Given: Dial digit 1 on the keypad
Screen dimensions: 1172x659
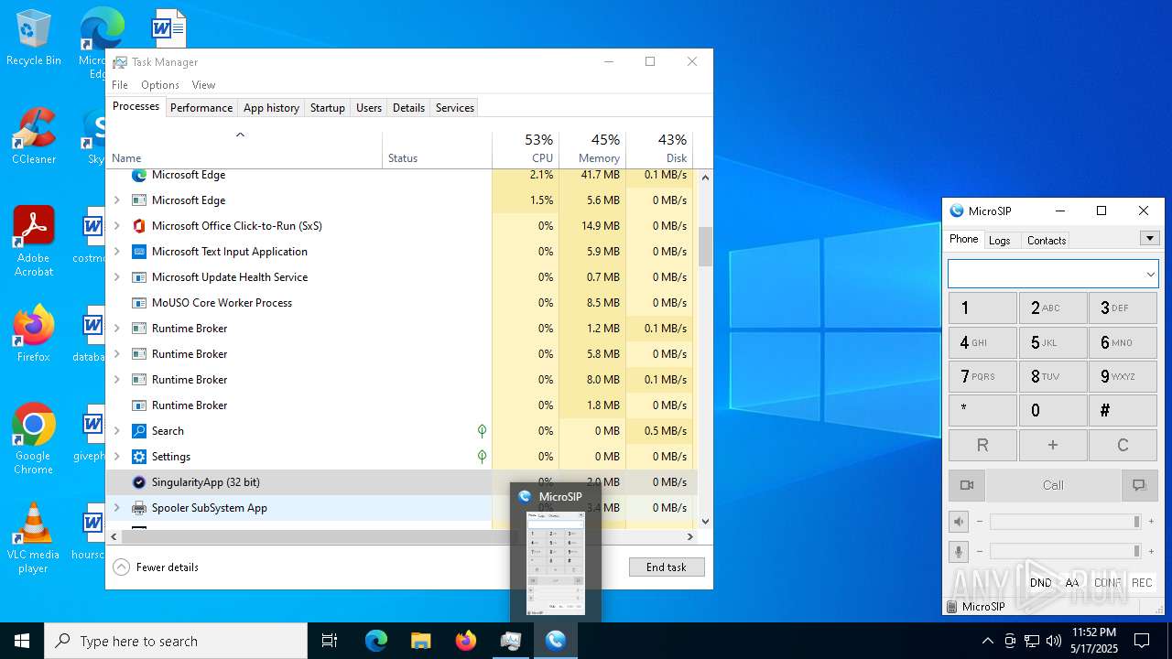Looking at the screenshot, I should coord(982,308).
